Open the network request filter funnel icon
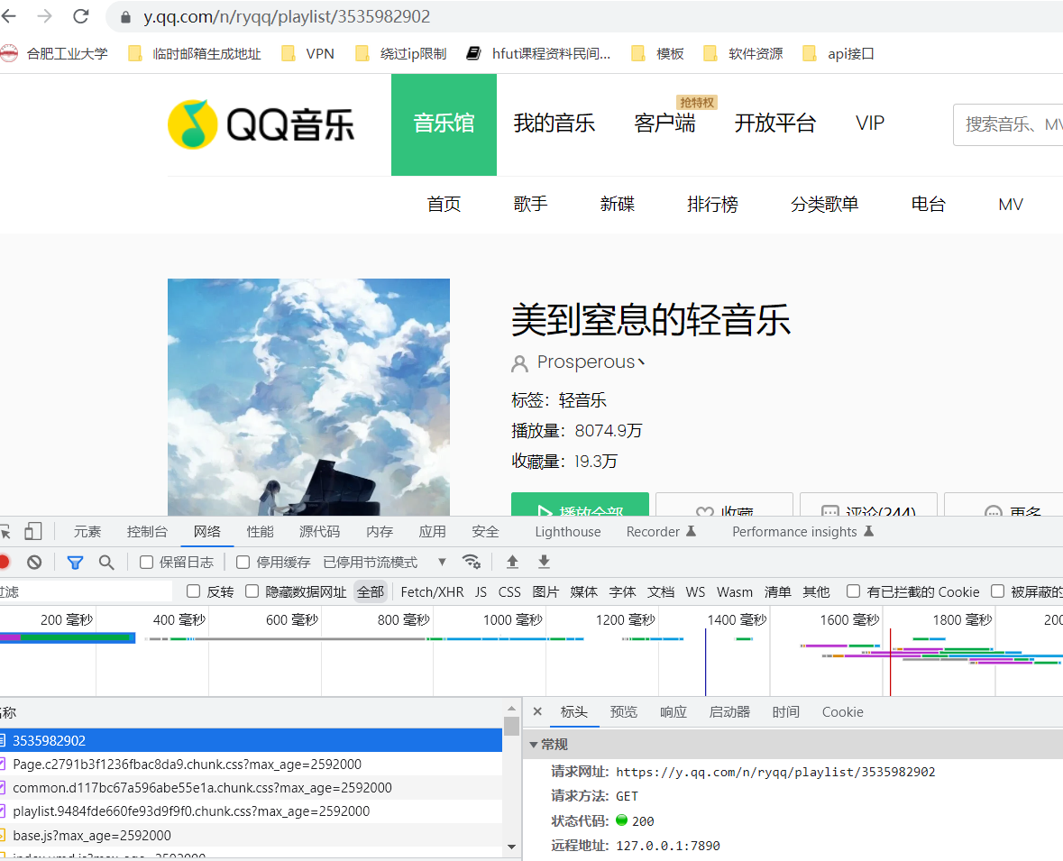The width and height of the screenshot is (1063, 861). 75,561
